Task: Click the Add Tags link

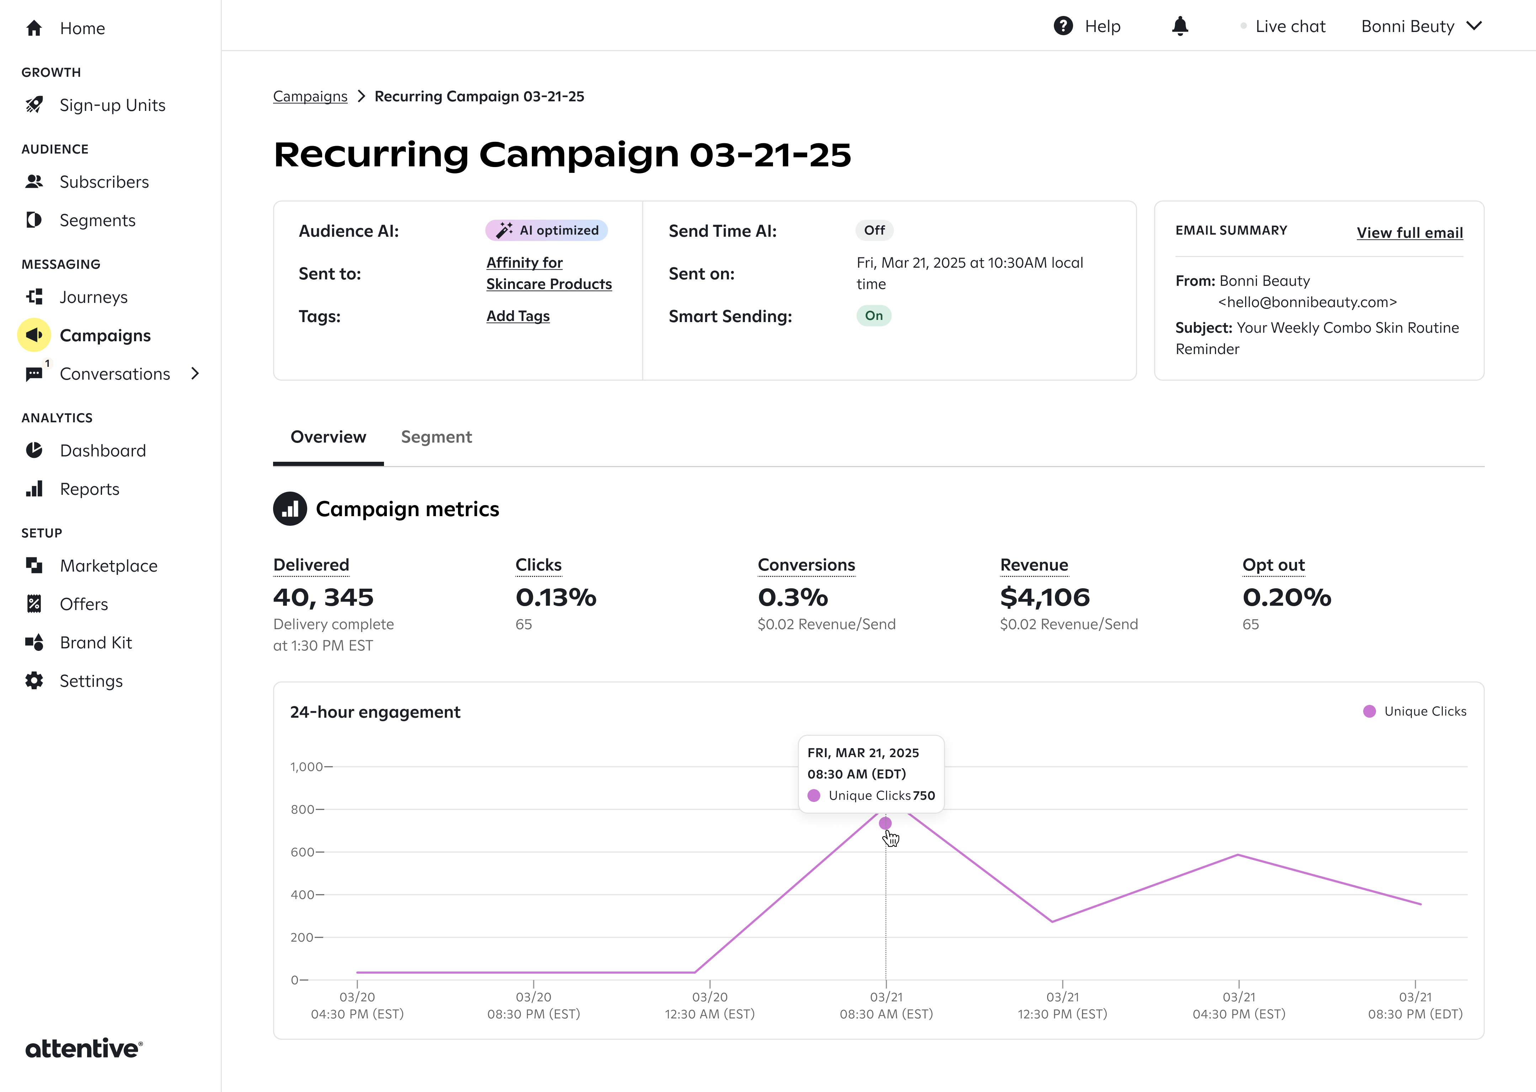Action: (518, 316)
